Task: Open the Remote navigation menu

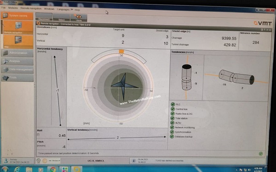Action: point(31,8)
